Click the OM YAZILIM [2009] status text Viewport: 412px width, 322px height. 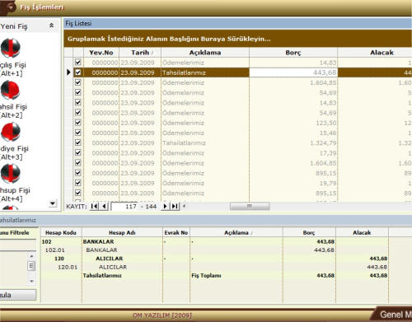pos(162,315)
